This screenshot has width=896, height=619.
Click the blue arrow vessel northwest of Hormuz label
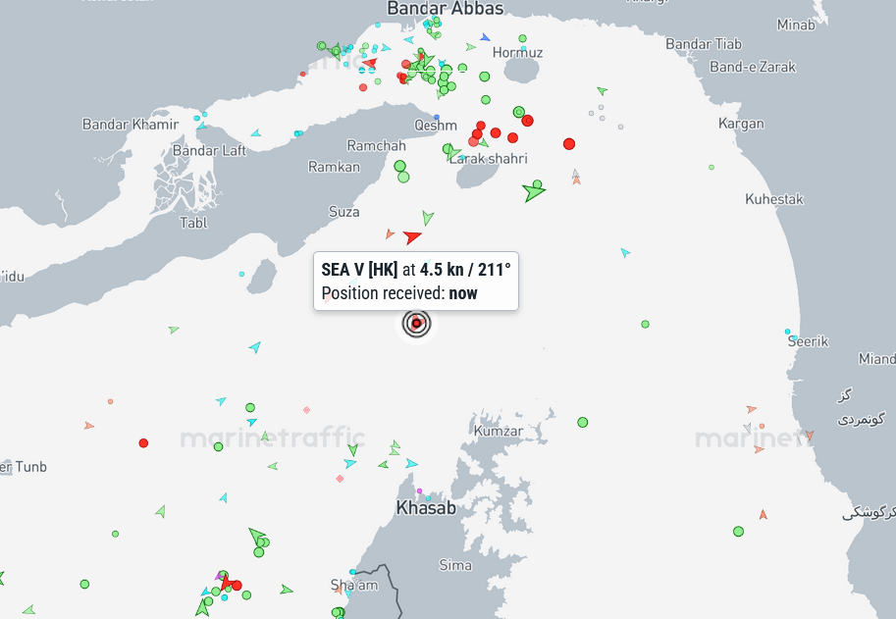click(485, 37)
